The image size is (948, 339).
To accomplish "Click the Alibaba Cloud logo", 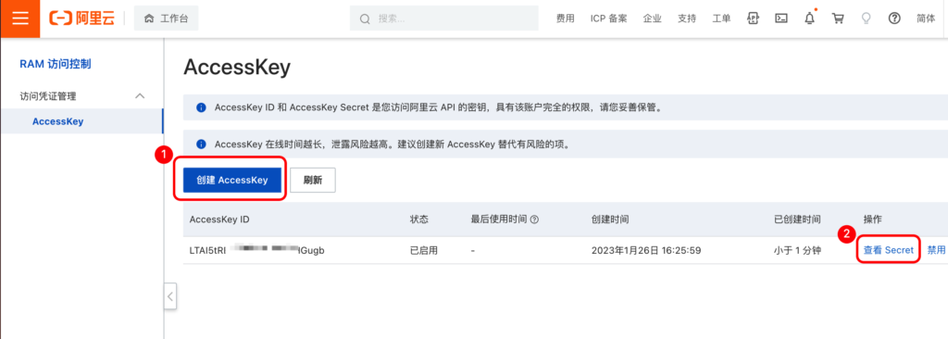I will [x=81, y=19].
